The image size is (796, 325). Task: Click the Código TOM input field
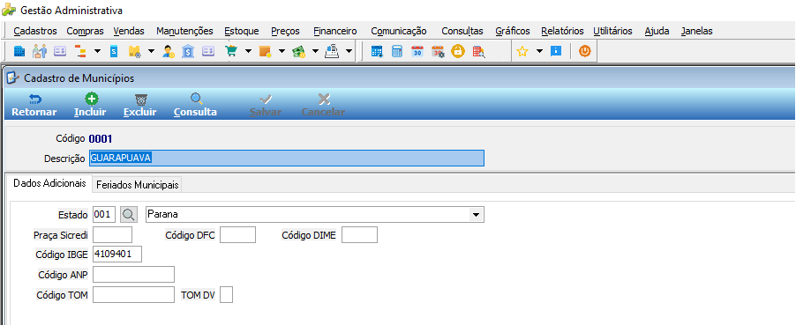click(133, 294)
